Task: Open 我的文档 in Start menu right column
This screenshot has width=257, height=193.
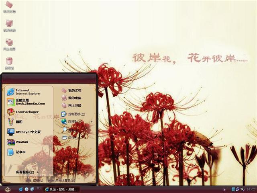Action: tap(71, 90)
